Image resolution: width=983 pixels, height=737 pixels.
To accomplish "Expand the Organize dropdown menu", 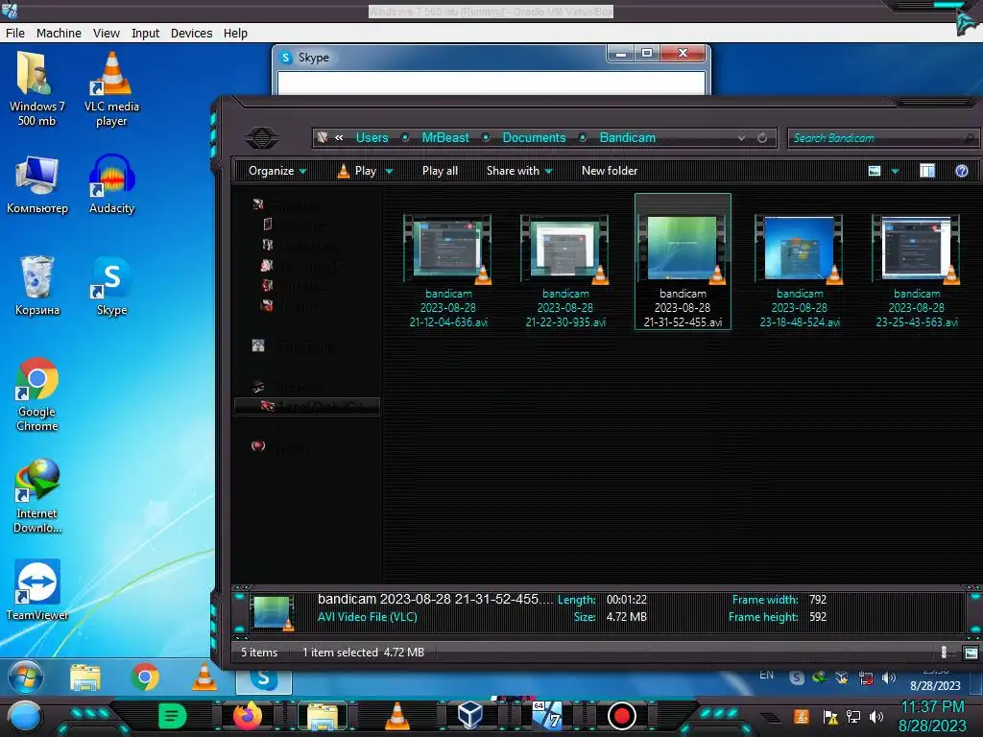I will click(277, 171).
